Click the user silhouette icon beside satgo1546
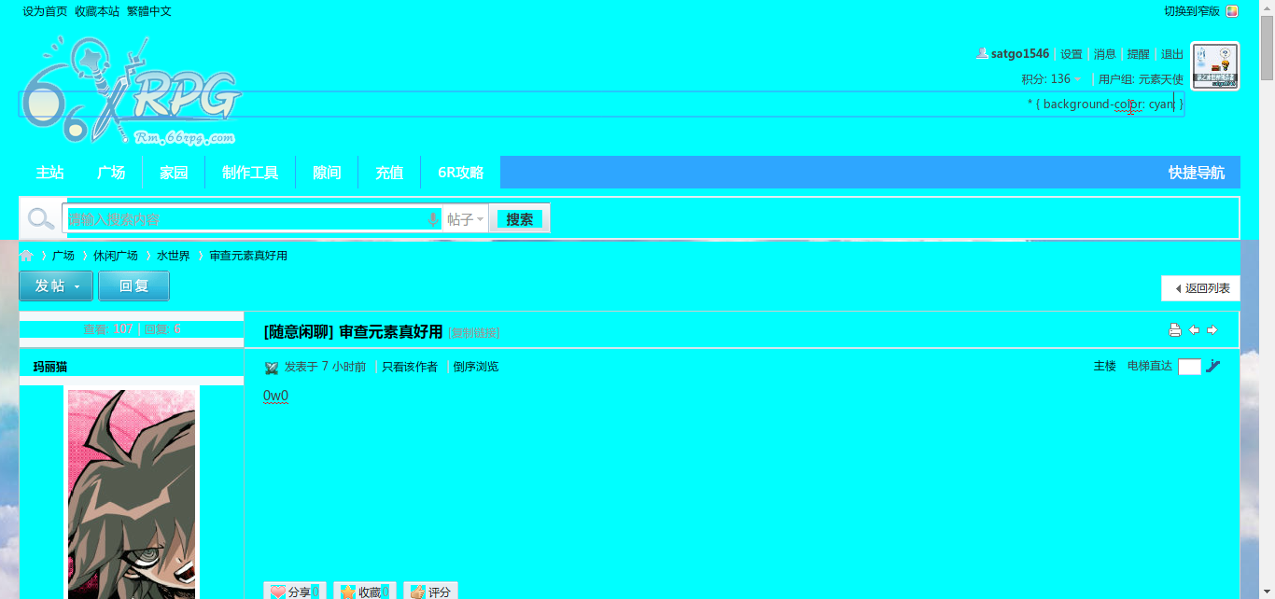The image size is (1275, 599). point(982,54)
